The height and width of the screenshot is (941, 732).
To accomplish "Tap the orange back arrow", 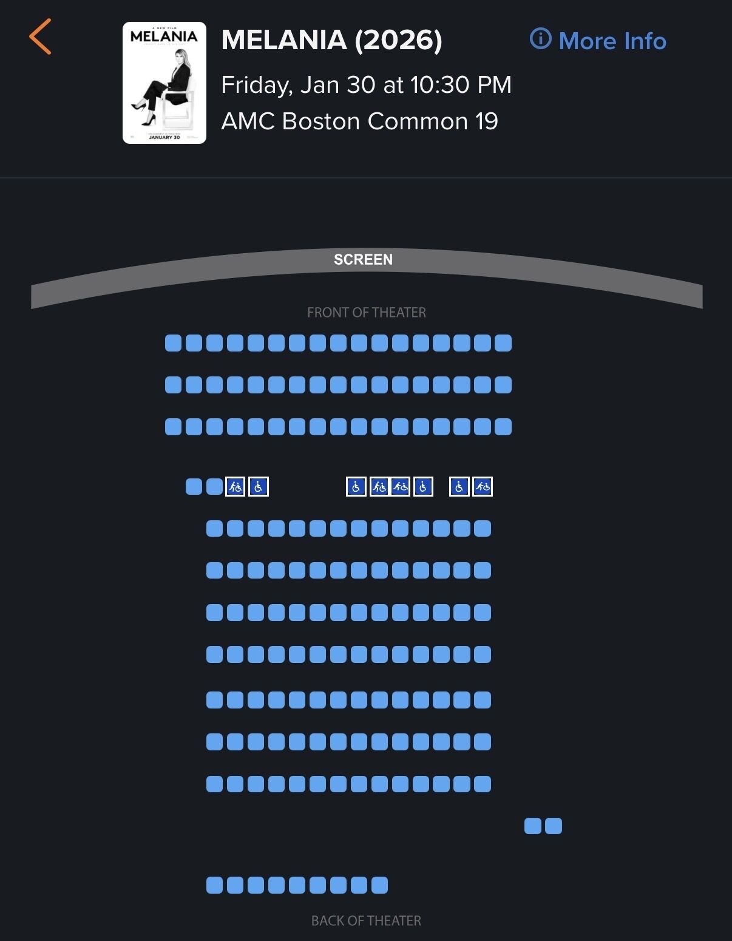I will point(41,37).
